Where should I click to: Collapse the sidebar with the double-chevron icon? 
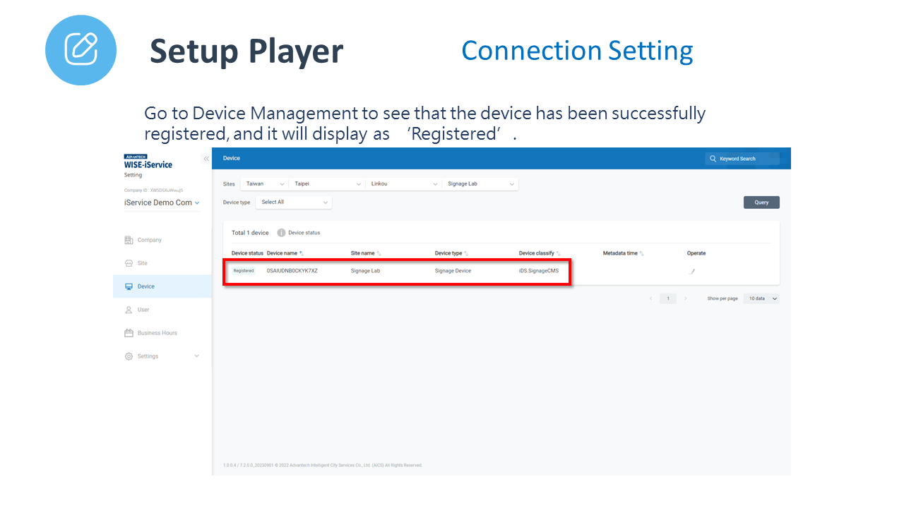[x=206, y=159]
